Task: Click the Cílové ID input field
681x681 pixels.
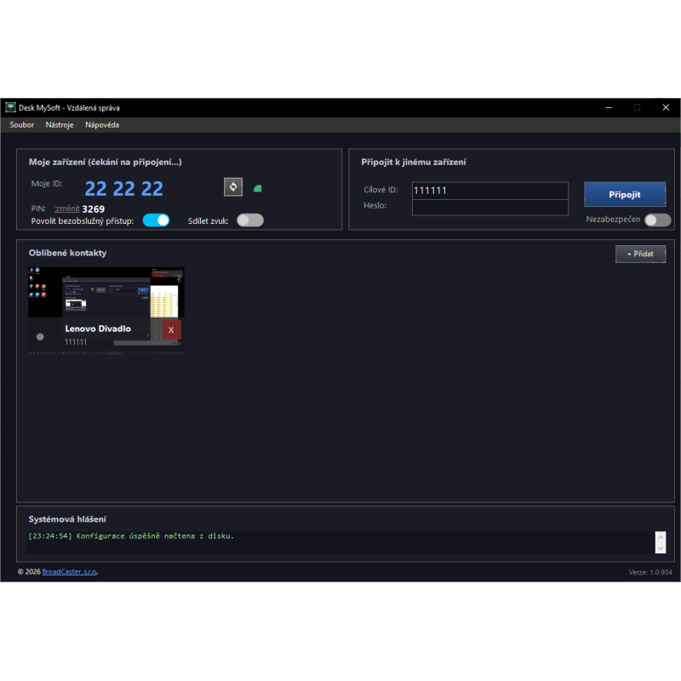Action: coord(490,190)
